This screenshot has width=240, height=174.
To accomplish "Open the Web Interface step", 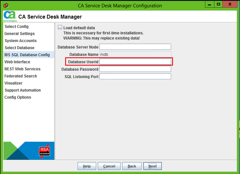I will tap(17, 62).
